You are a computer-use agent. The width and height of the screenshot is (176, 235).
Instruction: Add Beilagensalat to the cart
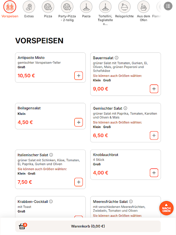pos(78,122)
